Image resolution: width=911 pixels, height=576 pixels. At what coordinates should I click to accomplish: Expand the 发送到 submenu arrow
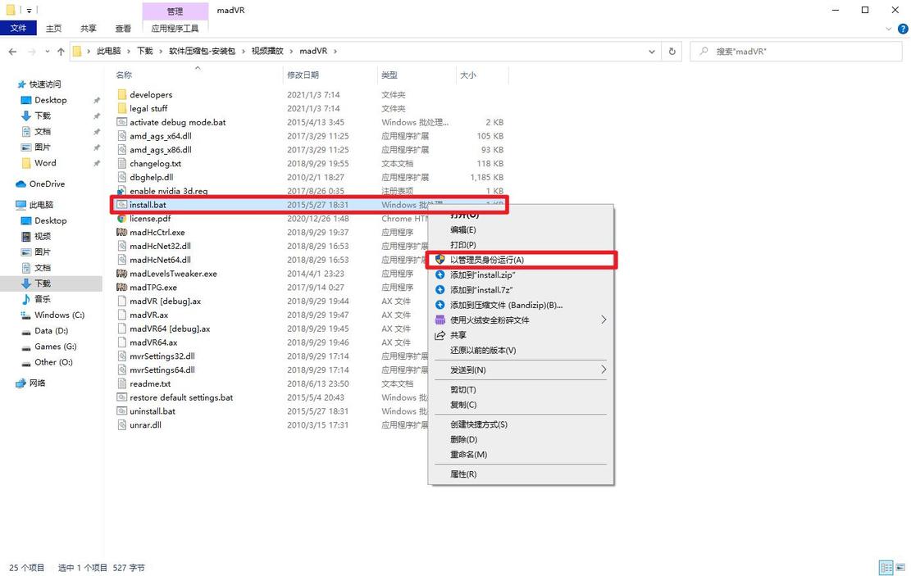[x=604, y=370]
